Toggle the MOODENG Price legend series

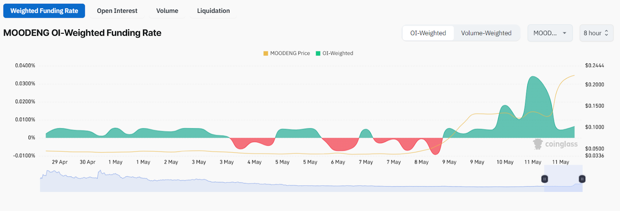(286, 53)
